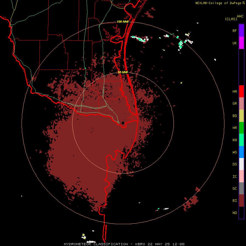The height and width of the screenshot is (246, 246).
Task: Click the [CLAS] unit label
Action: [231, 19]
